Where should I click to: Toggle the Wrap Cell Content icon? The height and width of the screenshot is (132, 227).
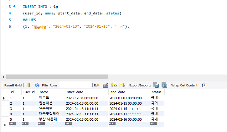203,85
